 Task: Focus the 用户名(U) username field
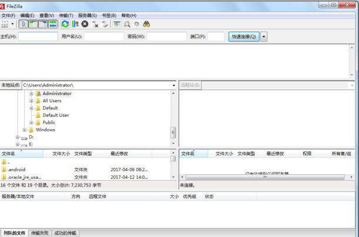click(104, 36)
